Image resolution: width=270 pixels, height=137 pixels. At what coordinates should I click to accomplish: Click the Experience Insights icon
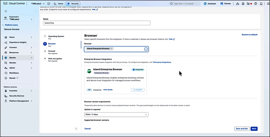tap(6, 42)
